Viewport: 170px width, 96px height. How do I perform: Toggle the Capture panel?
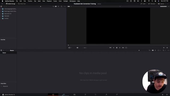(161, 4)
